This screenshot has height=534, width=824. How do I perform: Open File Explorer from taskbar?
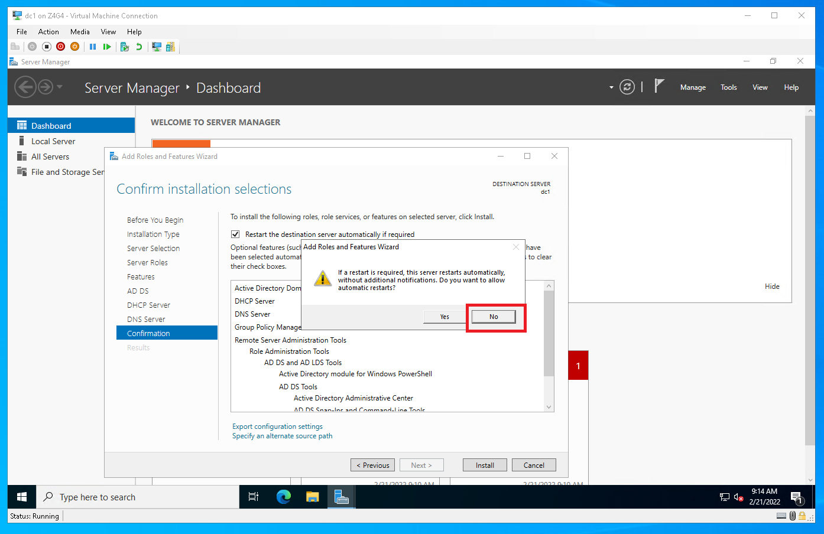tap(313, 497)
